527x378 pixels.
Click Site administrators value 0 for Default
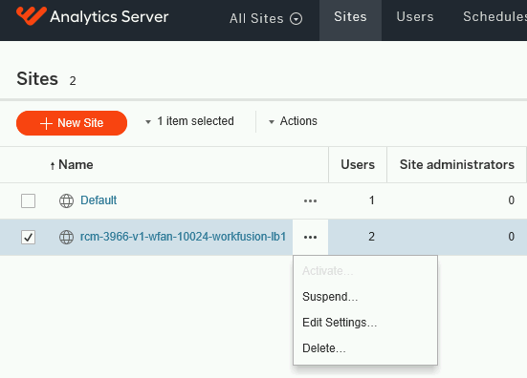pos(511,200)
